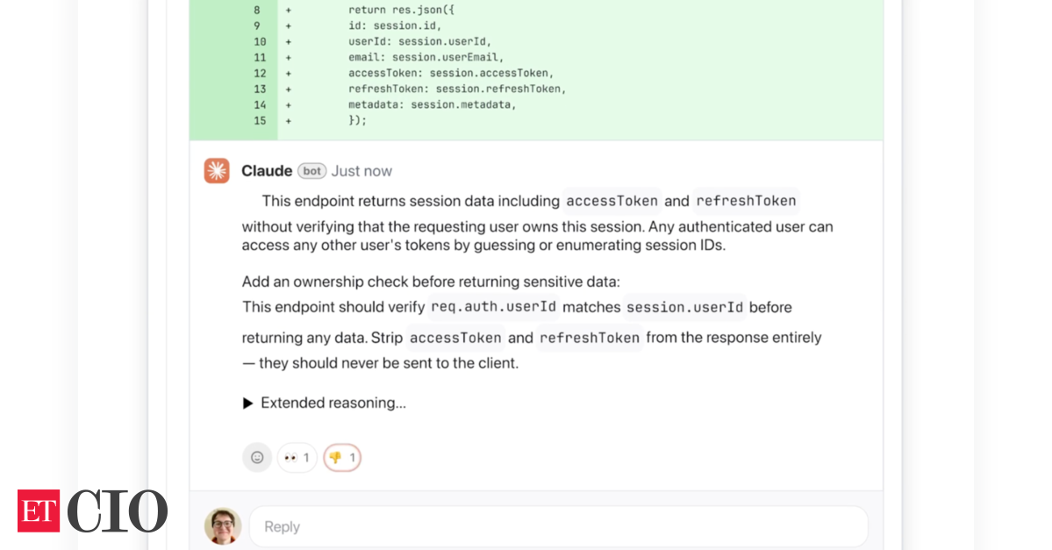Click the plus marker on line 12
Image resolution: width=1052 pixels, height=550 pixels.
coord(288,74)
